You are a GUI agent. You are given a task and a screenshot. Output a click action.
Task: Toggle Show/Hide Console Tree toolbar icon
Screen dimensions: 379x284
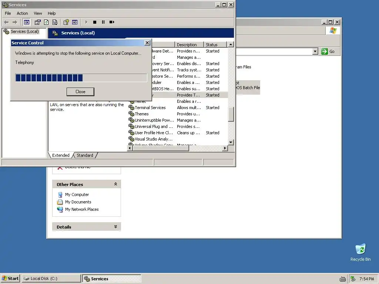pyautogui.click(x=26, y=22)
